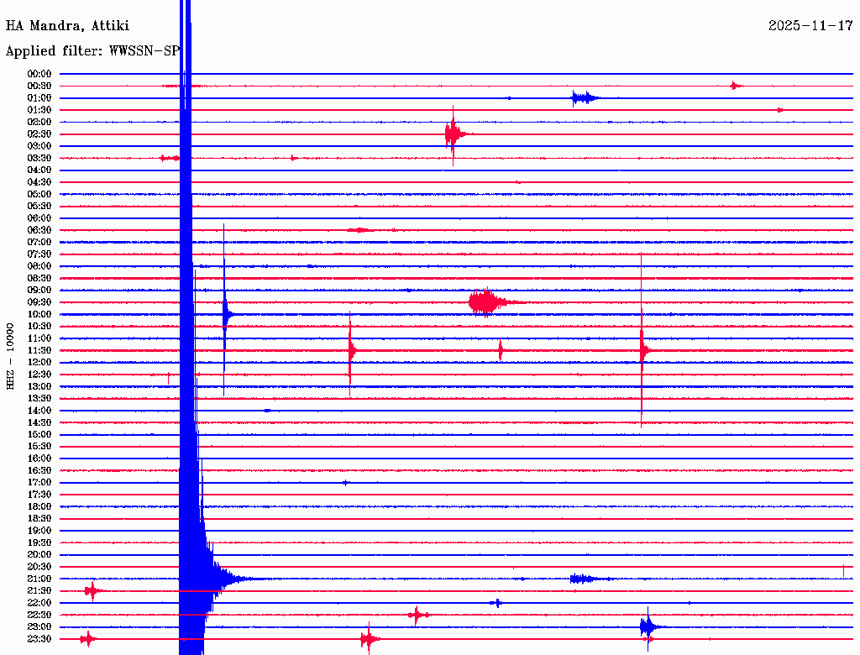Click the 'Applied filter: WWSSN-SP' label
Viewport: 860px width, 655px height.
coord(92,51)
